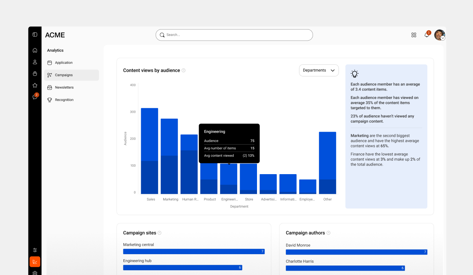Open the settings gear at sidebar bottom
The height and width of the screenshot is (275, 473).
35,272
